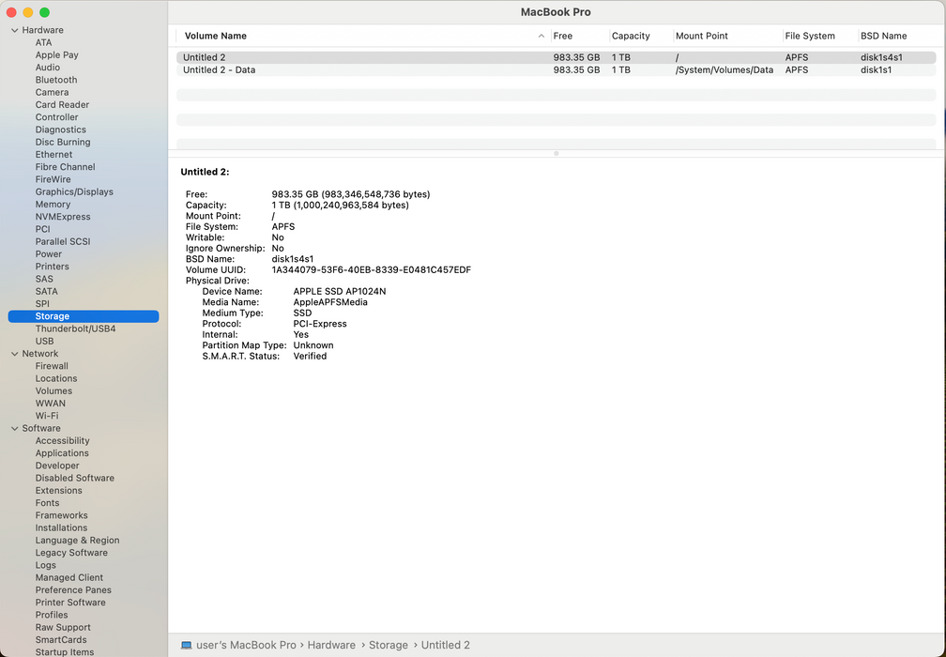Open Disabled Software entry

click(x=75, y=478)
